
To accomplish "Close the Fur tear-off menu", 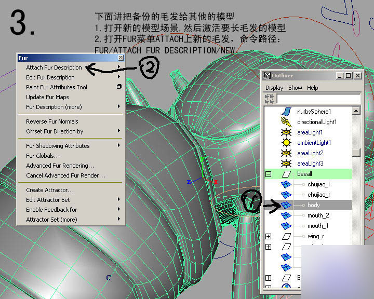I will 121,58.
